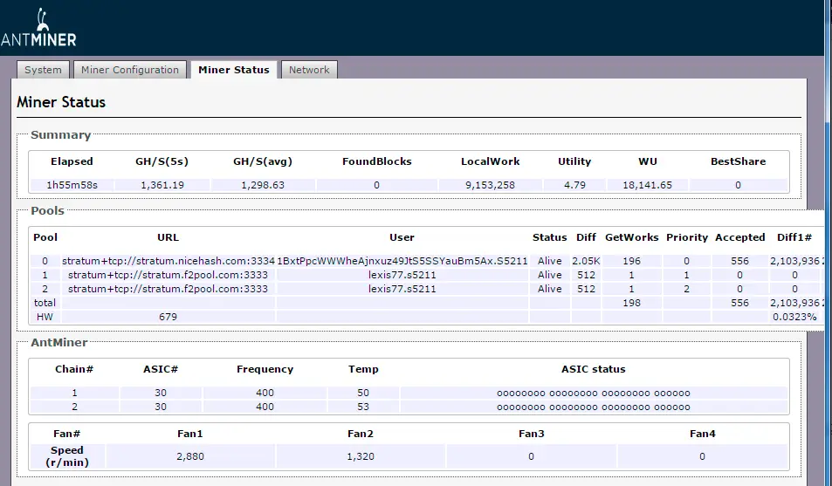Click the Frequency column header
Image resolution: width=832 pixels, height=486 pixels.
265,369
